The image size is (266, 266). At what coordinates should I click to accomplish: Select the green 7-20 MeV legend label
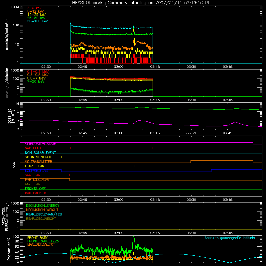[36, 81]
